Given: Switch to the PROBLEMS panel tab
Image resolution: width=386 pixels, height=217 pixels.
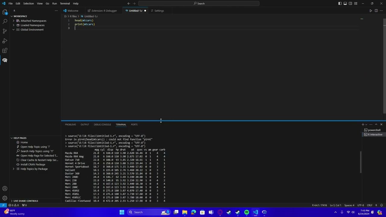Looking at the screenshot, I should coord(71,124).
